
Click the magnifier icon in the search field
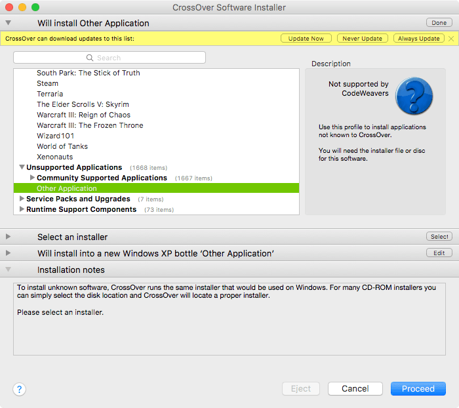click(x=91, y=58)
